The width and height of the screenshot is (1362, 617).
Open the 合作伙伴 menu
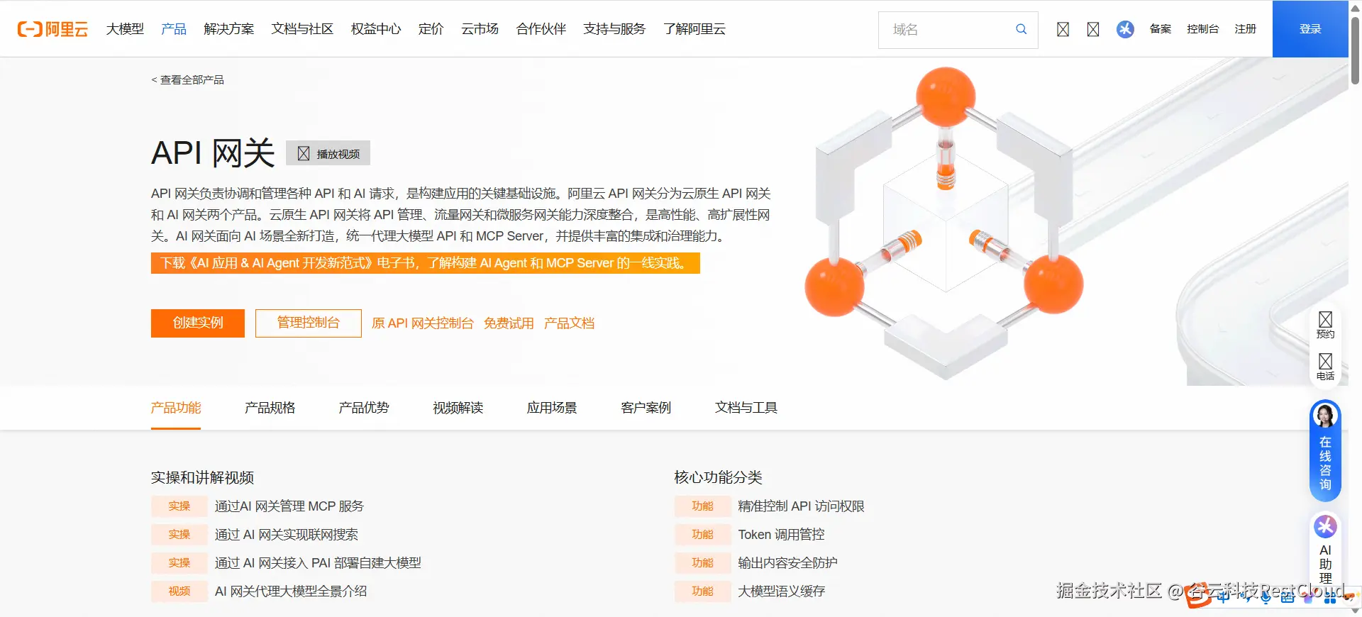coord(541,29)
